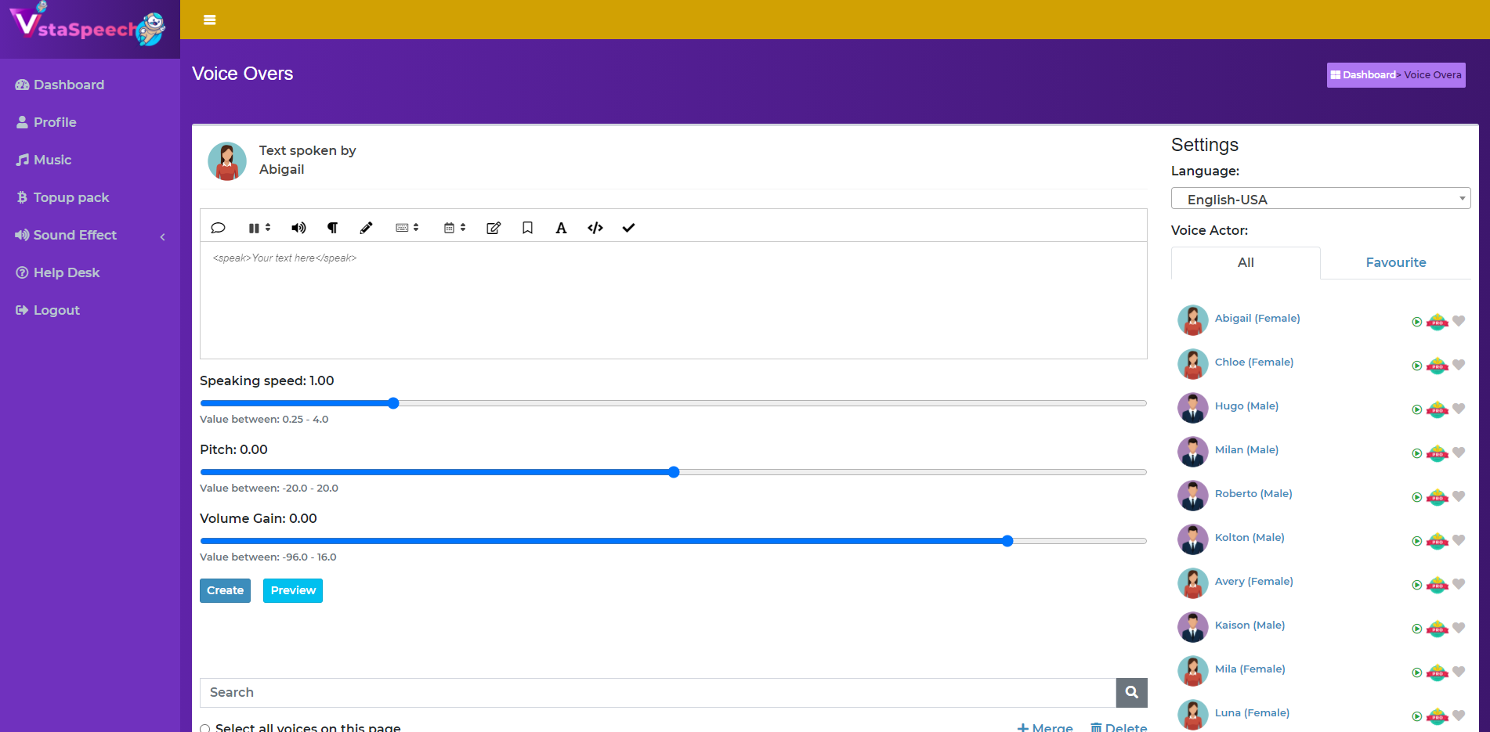Switch to the All voice actors tab
Screen dimensions: 1490x732
[x=1246, y=263]
